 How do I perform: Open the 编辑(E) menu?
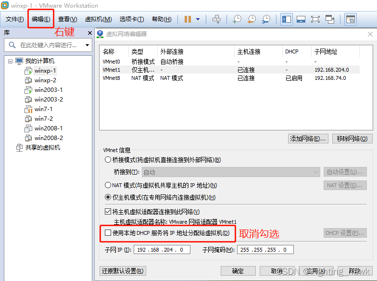tap(41, 19)
